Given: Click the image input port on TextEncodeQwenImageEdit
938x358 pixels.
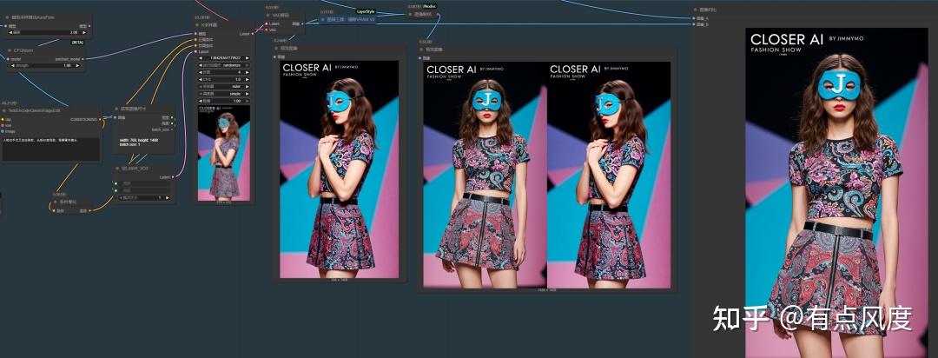Looking at the screenshot, I should click(3, 131).
